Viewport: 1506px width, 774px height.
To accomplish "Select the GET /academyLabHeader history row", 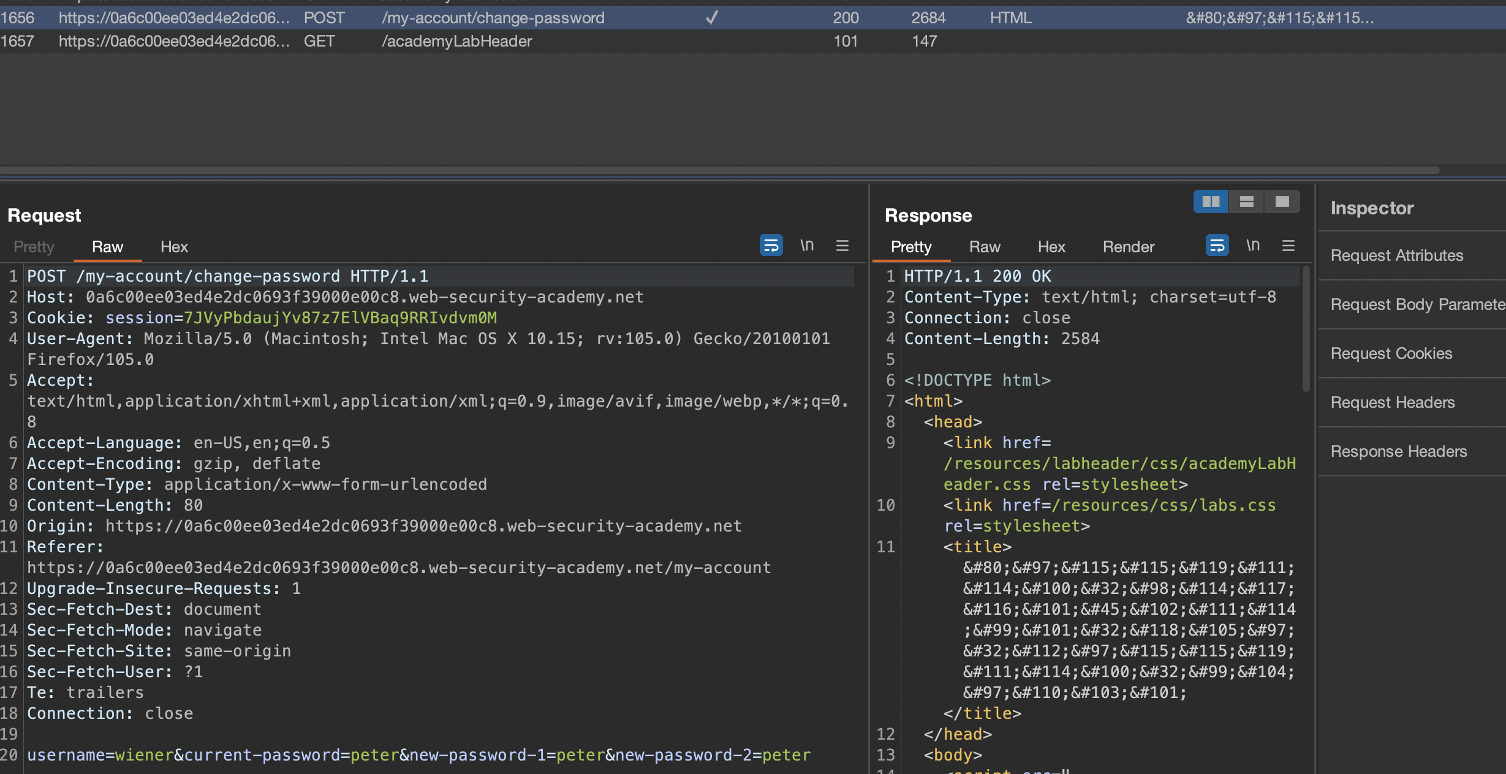I will point(456,41).
